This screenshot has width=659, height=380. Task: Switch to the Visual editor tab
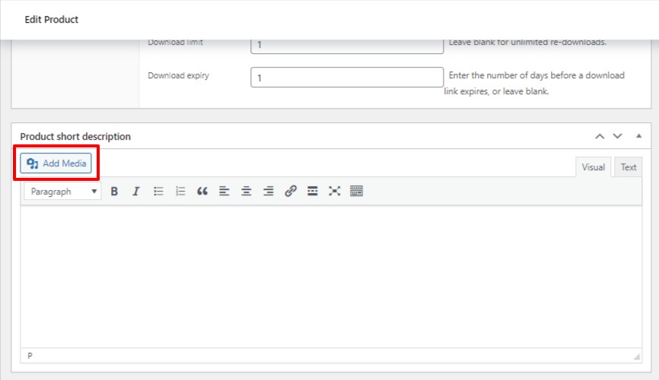coord(594,167)
